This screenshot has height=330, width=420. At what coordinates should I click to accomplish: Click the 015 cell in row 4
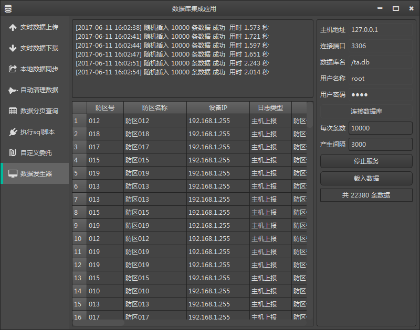click(105, 160)
